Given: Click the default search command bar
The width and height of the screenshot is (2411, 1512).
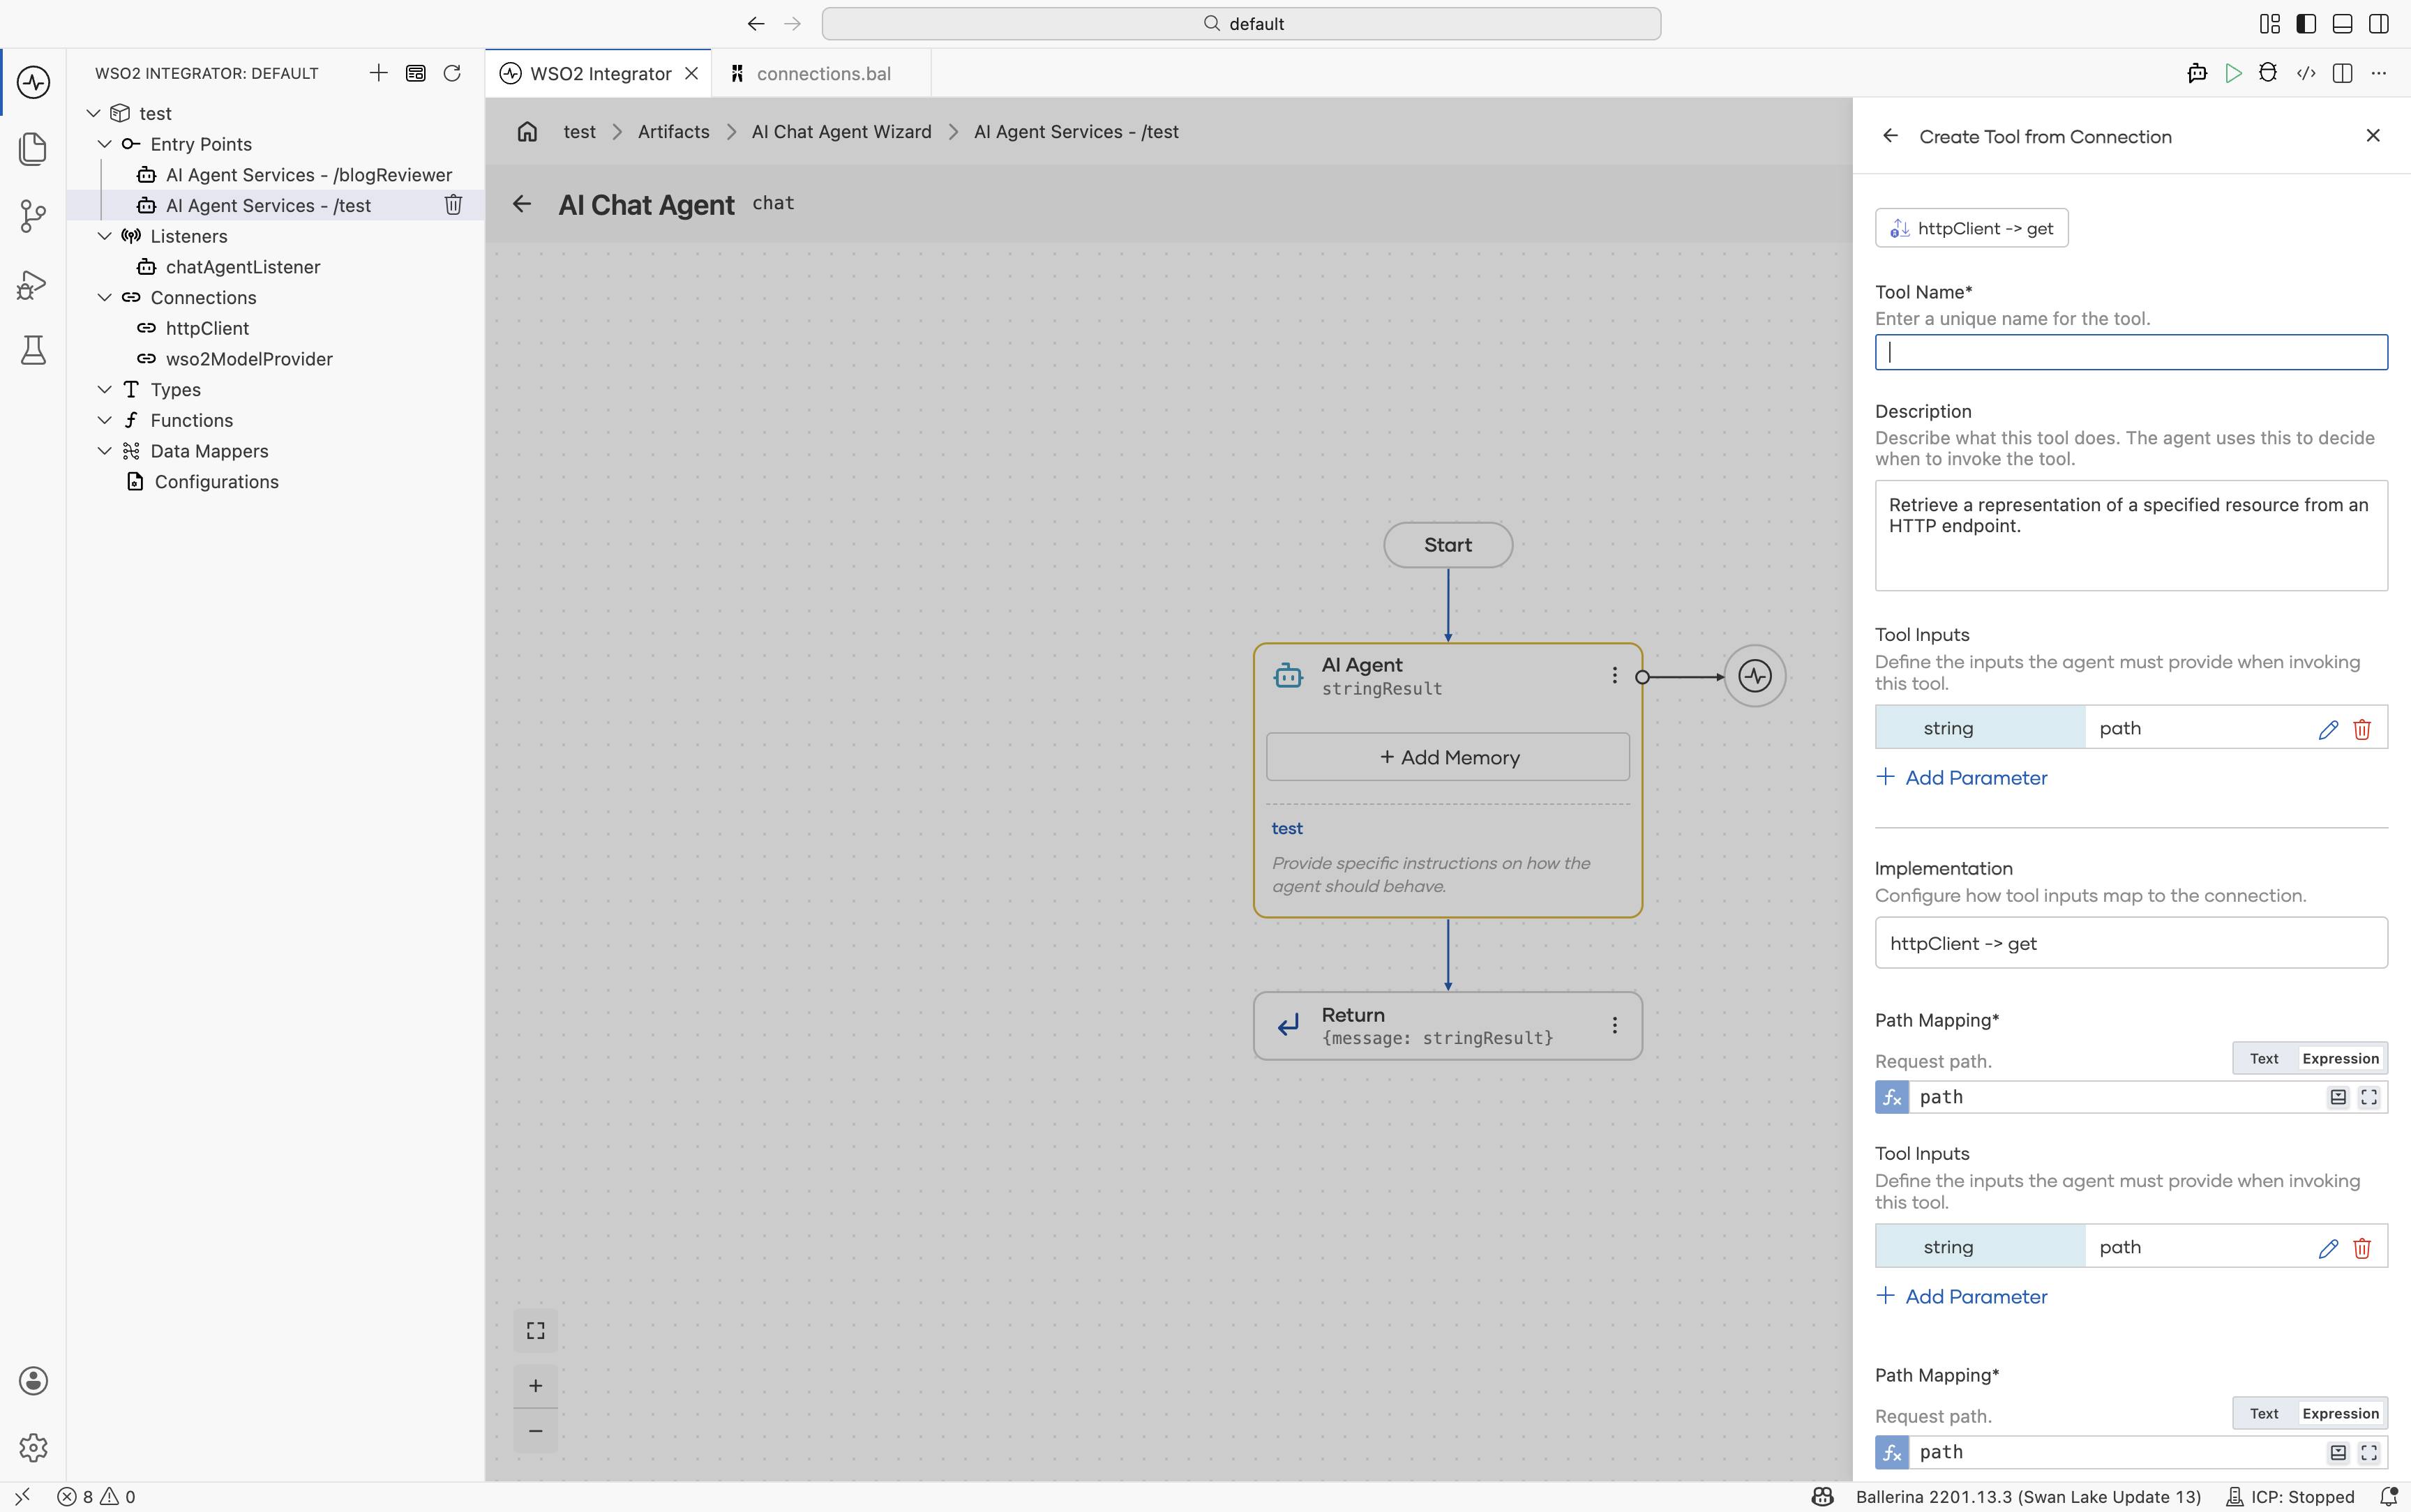Looking at the screenshot, I should tap(1241, 24).
